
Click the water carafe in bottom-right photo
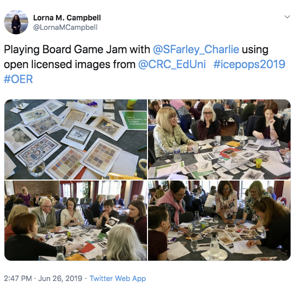pyautogui.click(x=214, y=246)
